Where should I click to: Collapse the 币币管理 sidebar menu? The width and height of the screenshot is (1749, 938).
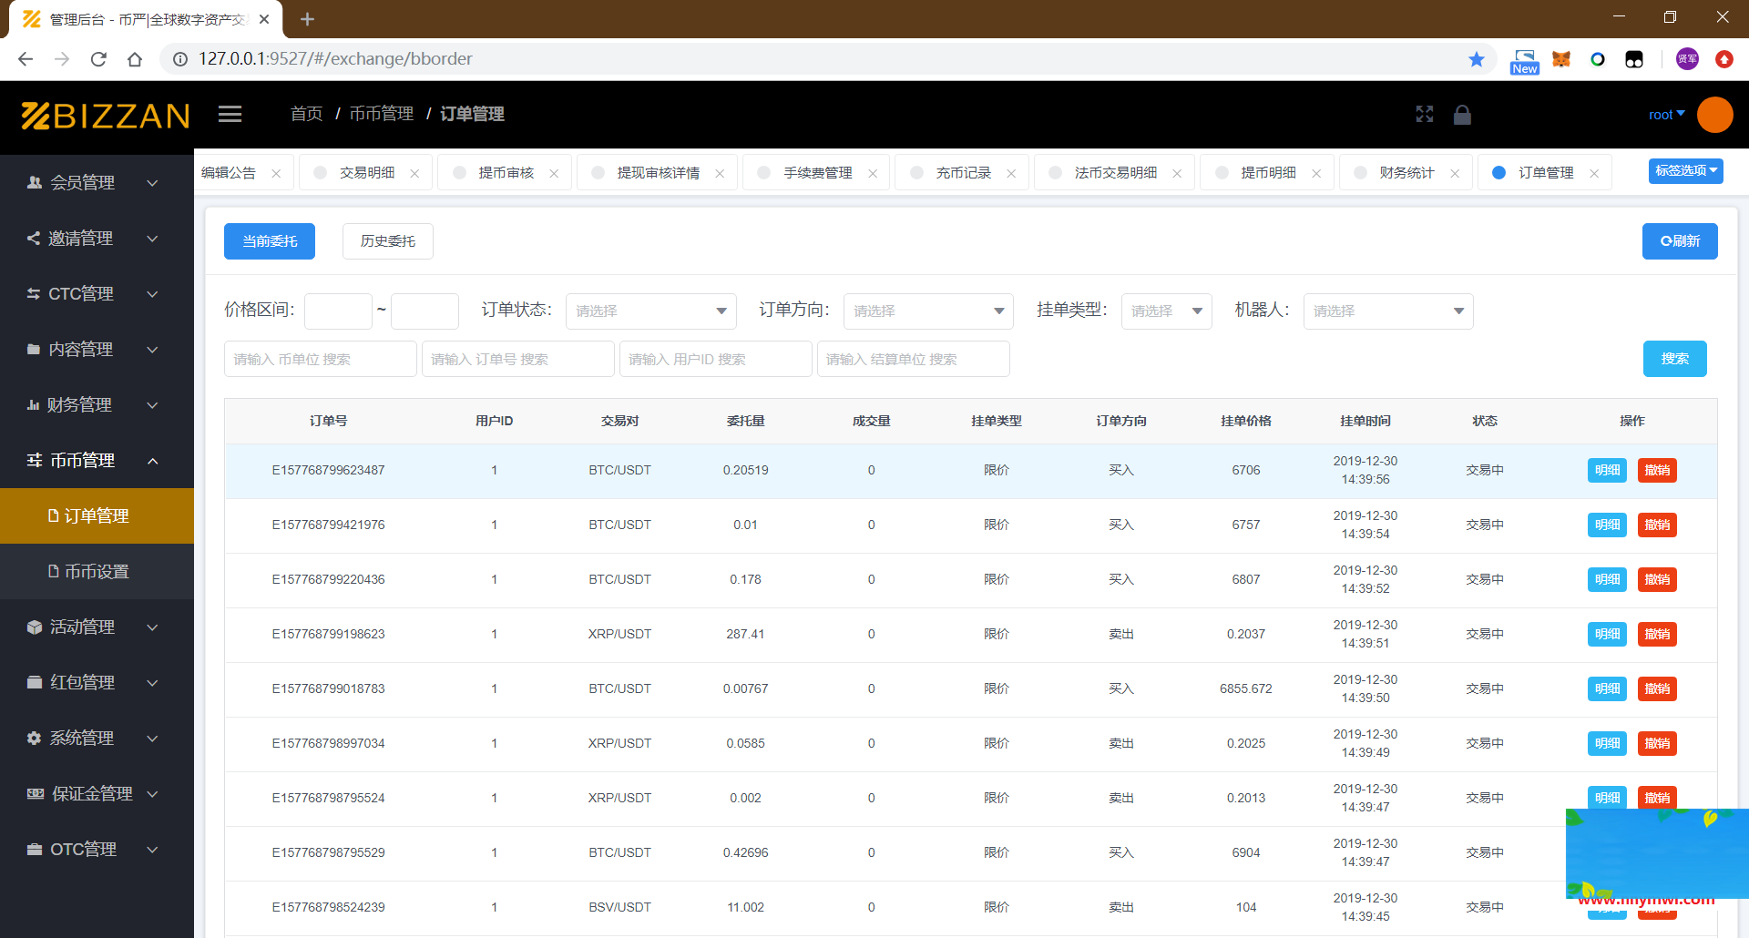[x=96, y=461]
